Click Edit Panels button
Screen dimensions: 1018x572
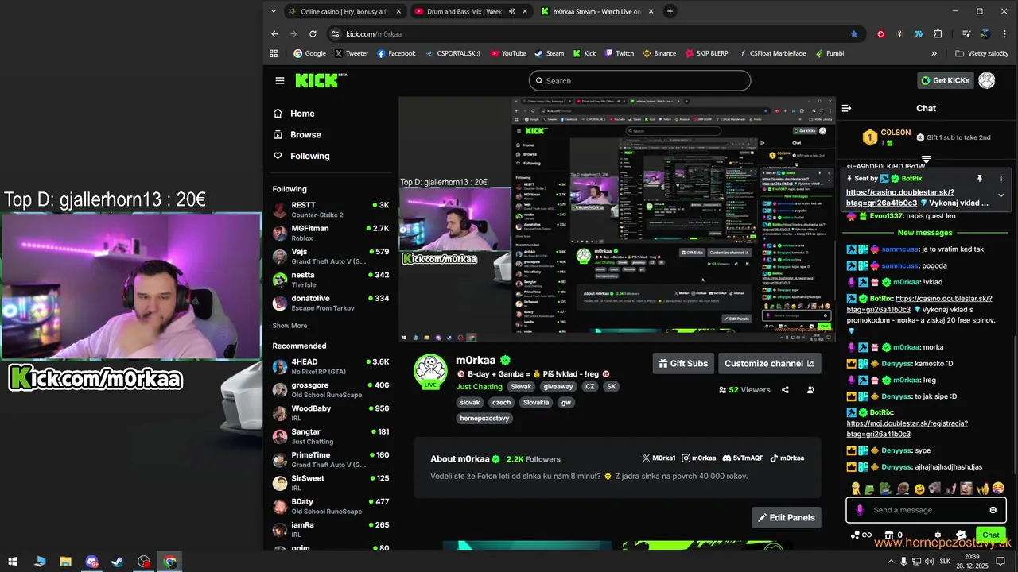click(x=786, y=518)
